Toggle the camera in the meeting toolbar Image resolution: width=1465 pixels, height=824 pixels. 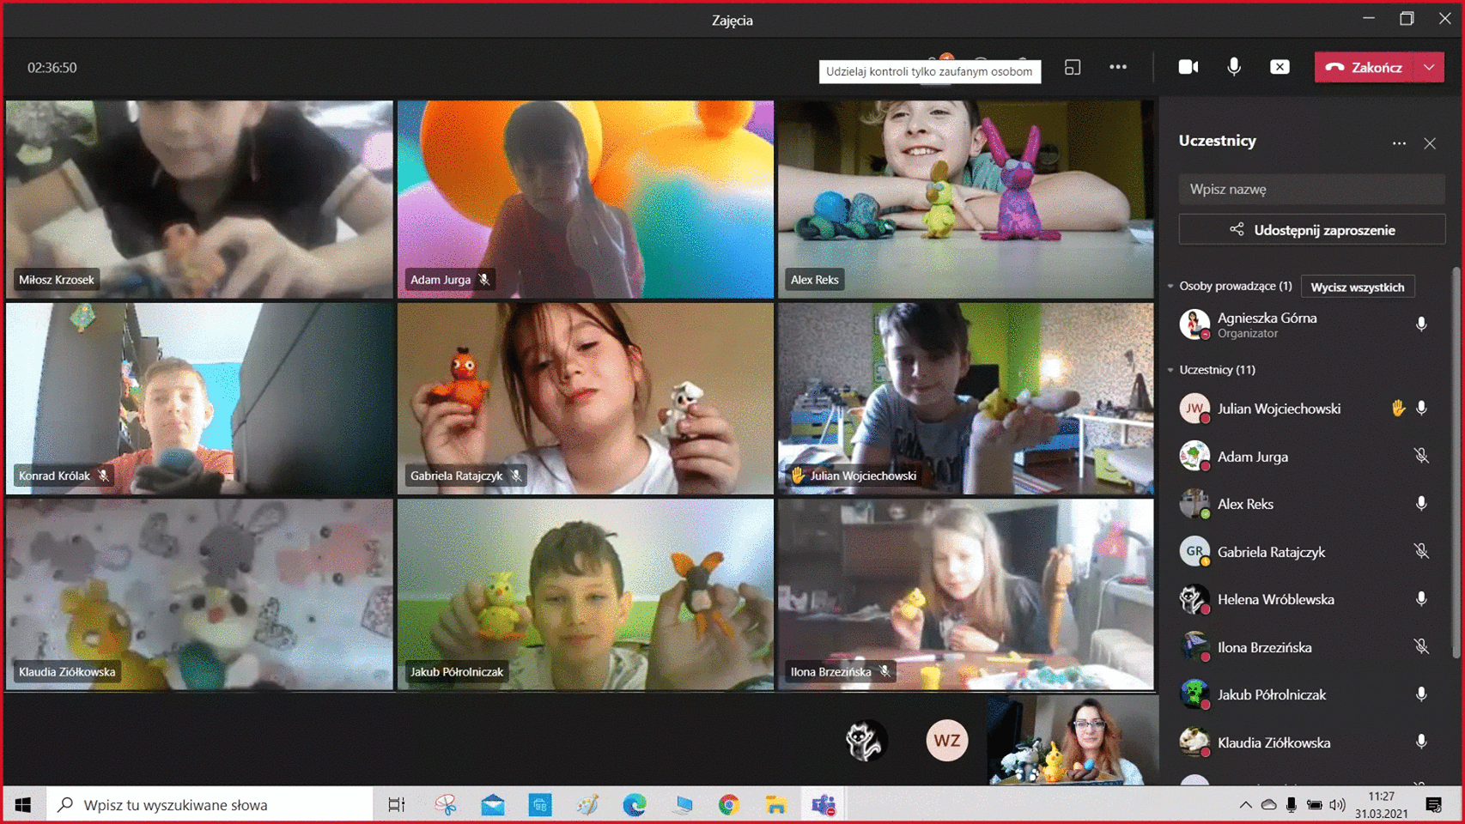tap(1188, 67)
